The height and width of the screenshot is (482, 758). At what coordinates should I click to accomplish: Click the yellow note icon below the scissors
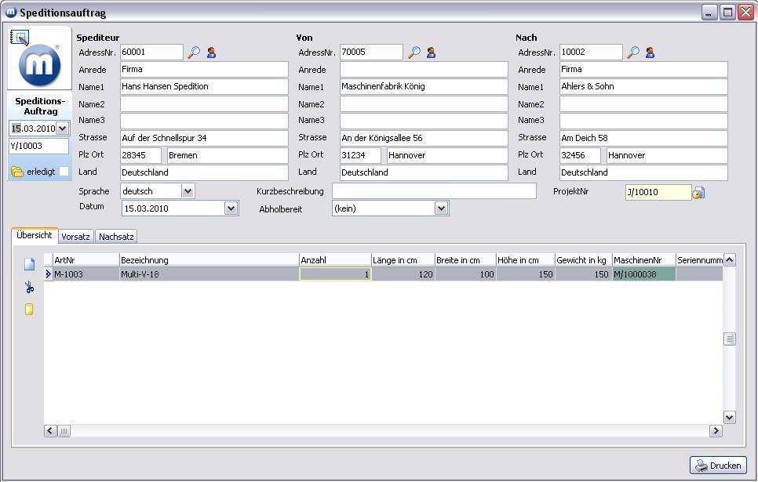pos(29,310)
